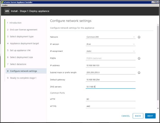Select step 8 Configure network settings
The width and height of the screenshot is (160, 123).
[x=26, y=71]
